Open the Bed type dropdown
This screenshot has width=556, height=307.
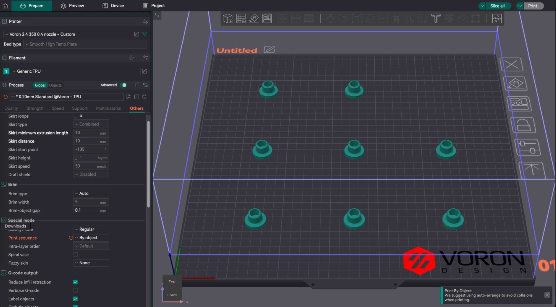85,44
